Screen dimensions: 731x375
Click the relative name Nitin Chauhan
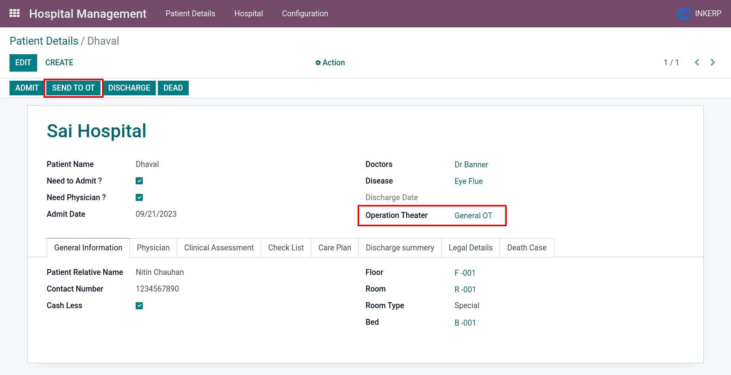160,272
